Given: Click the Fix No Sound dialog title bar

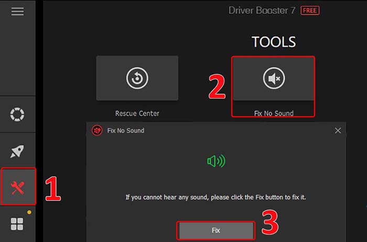Looking at the screenshot, I should [220, 130].
